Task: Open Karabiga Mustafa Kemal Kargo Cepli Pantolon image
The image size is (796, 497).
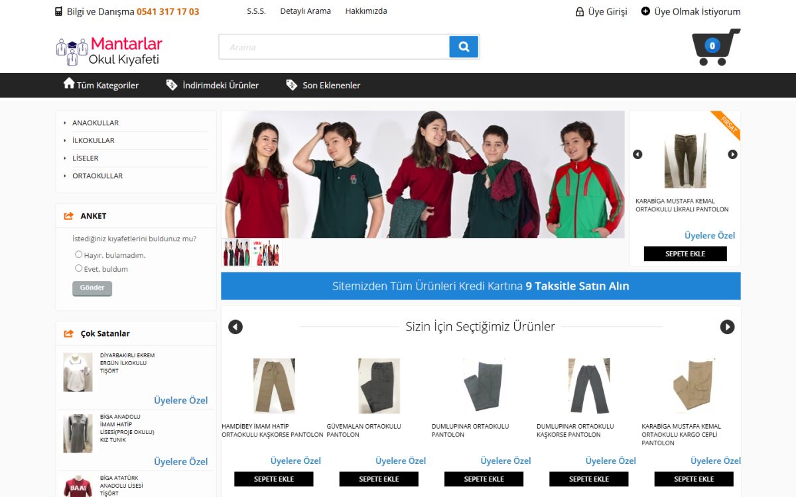Action: tap(694, 386)
